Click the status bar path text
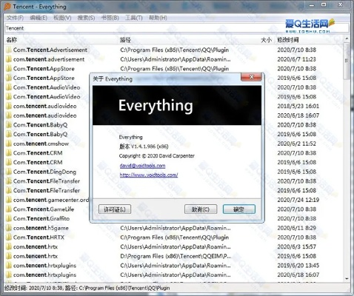This screenshot has width=354, height=296. tap(87, 288)
